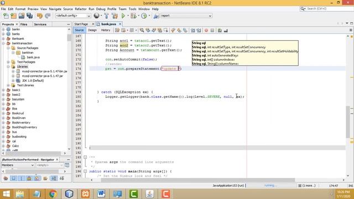Click the Last Edit icon in editor toolbar
The image size is (354, 199).
[117, 30]
